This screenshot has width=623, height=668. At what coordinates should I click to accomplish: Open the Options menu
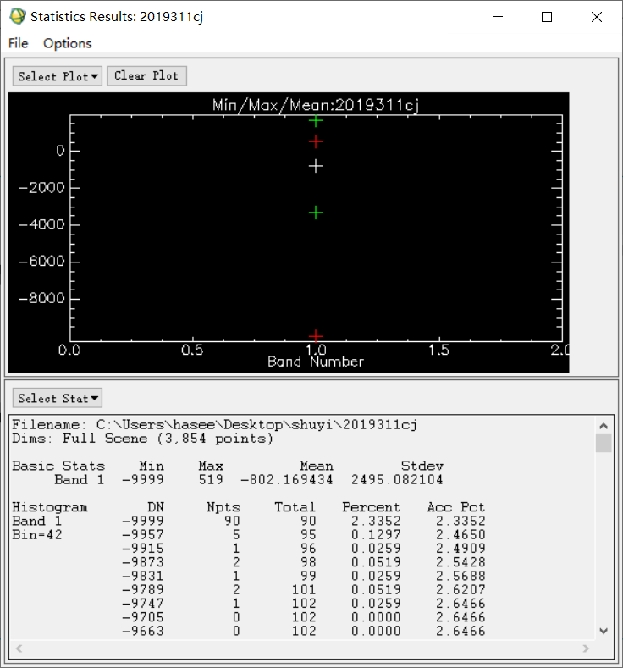pyautogui.click(x=67, y=43)
